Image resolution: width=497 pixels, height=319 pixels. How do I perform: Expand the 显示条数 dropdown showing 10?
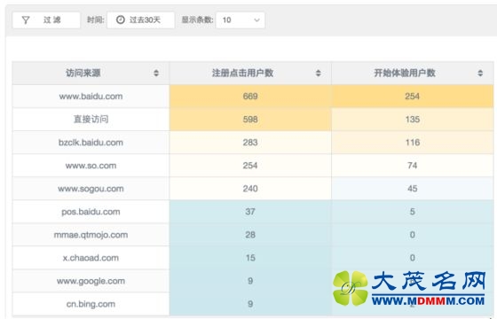241,19
